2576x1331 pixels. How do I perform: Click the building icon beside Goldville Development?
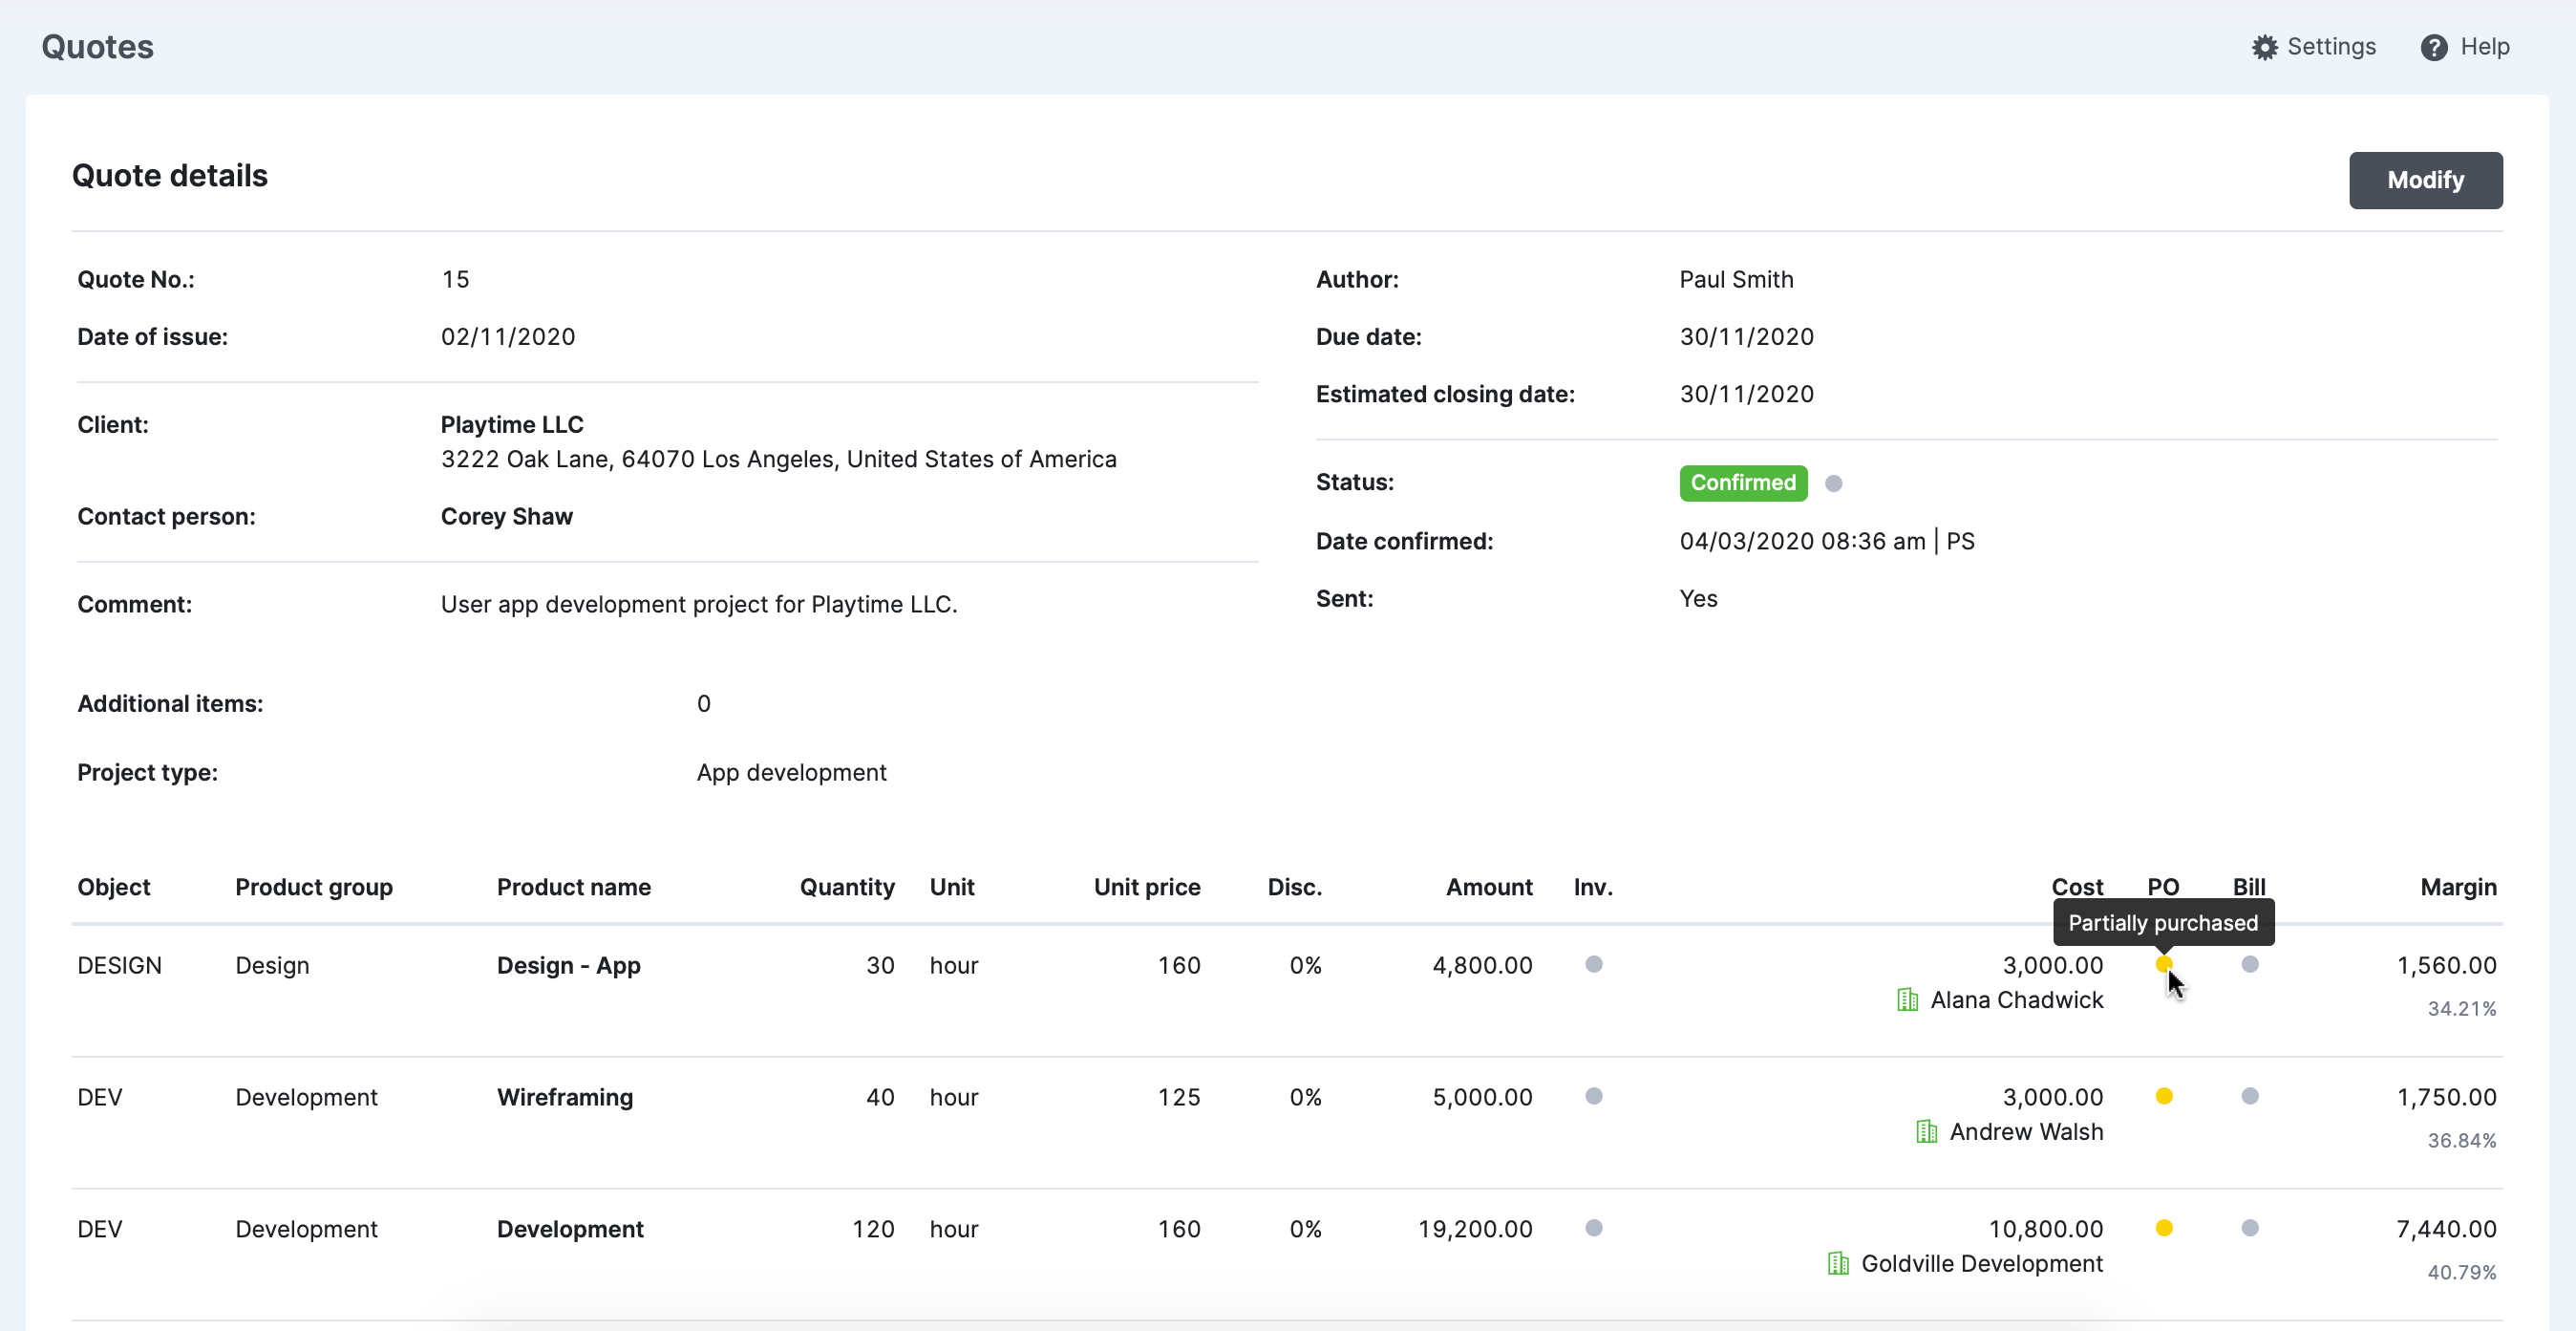pos(1838,1264)
